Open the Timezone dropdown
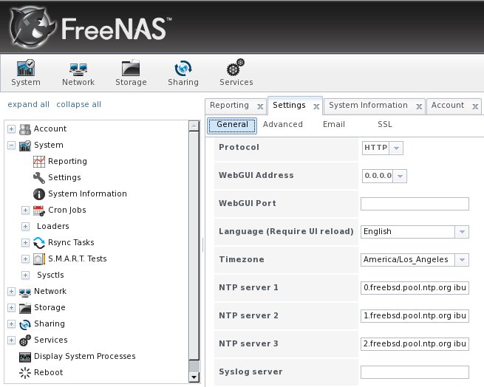 (462, 260)
